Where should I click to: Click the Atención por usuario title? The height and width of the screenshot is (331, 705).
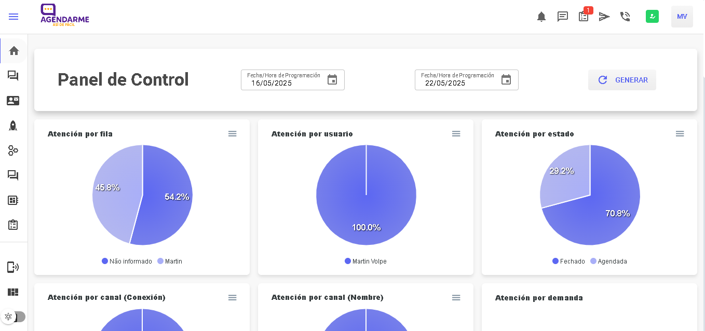[312, 134]
